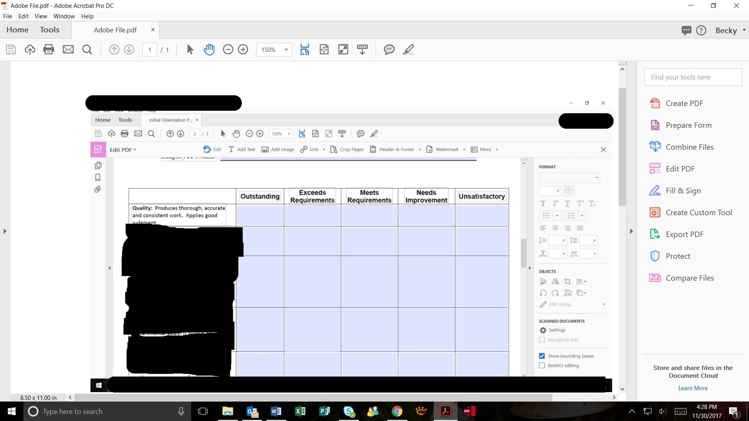Click the Find your tools here field
Viewport: 749px width, 421px height.
point(693,77)
